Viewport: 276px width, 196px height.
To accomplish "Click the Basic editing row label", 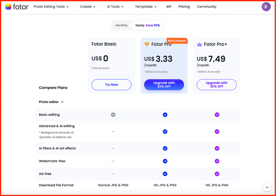I will 49,115.
